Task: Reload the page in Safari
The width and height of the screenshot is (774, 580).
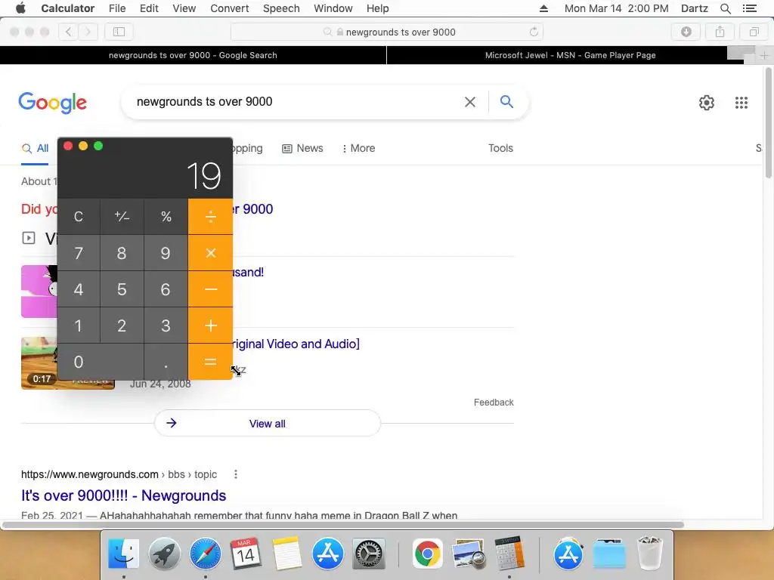Action: (534, 32)
